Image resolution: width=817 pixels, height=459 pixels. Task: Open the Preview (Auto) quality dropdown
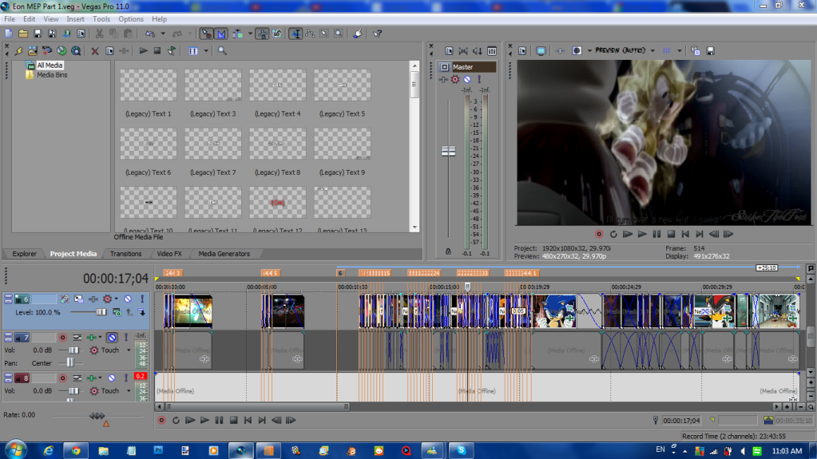[x=652, y=50]
